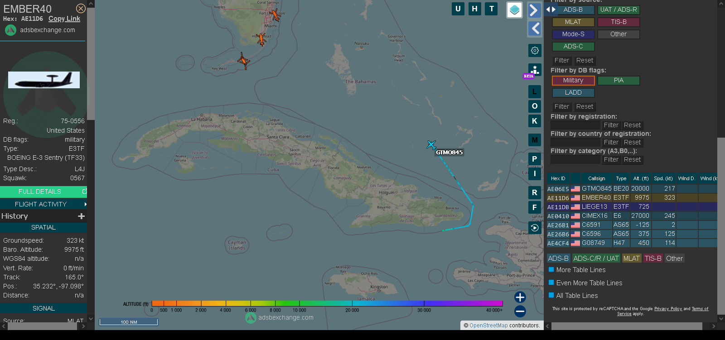Open the replay playback control
The image size is (725, 340).
click(x=535, y=228)
